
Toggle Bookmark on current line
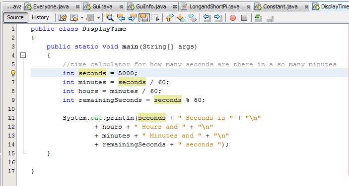(x=193, y=17)
